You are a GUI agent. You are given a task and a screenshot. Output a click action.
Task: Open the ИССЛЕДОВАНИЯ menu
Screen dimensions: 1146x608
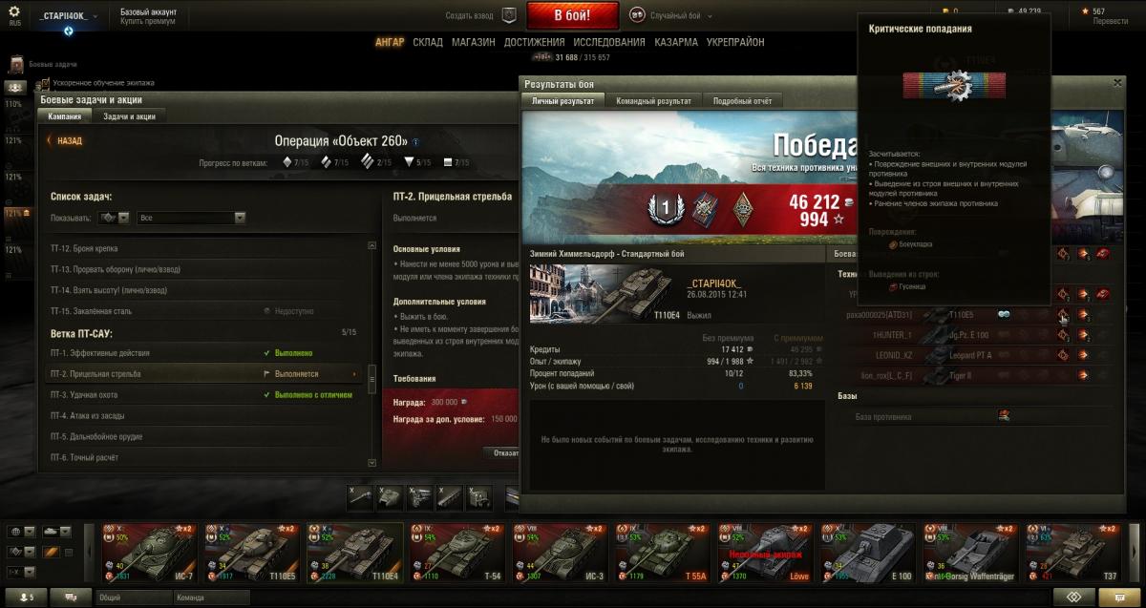coord(609,42)
